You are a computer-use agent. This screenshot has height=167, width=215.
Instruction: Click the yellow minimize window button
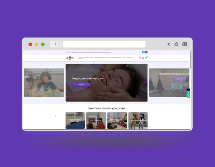[37, 44]
